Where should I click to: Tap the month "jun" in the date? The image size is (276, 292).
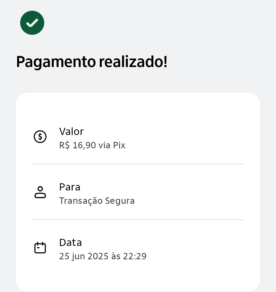coord(79,256)
